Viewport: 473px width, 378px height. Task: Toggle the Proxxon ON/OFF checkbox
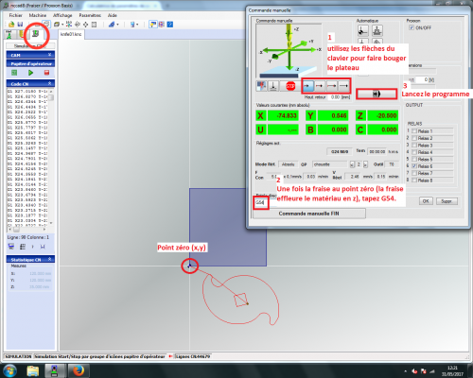pyautogui.click(x=412, y=27)
